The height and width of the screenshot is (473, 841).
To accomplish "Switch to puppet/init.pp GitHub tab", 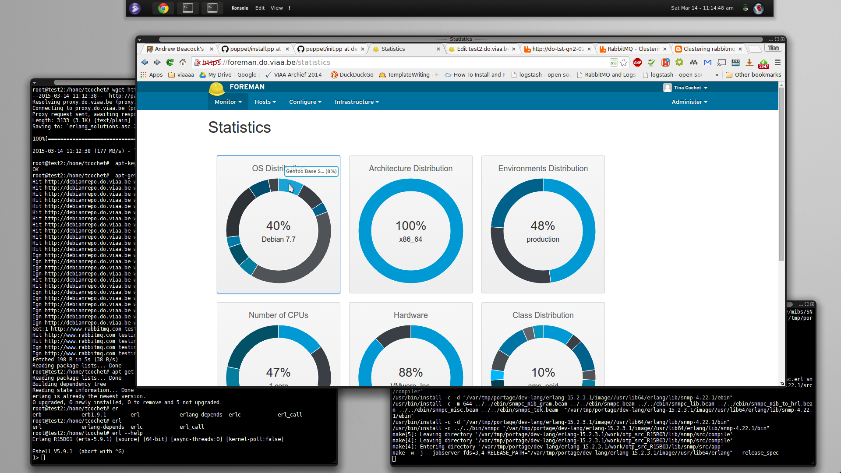I will click(331, 49).
